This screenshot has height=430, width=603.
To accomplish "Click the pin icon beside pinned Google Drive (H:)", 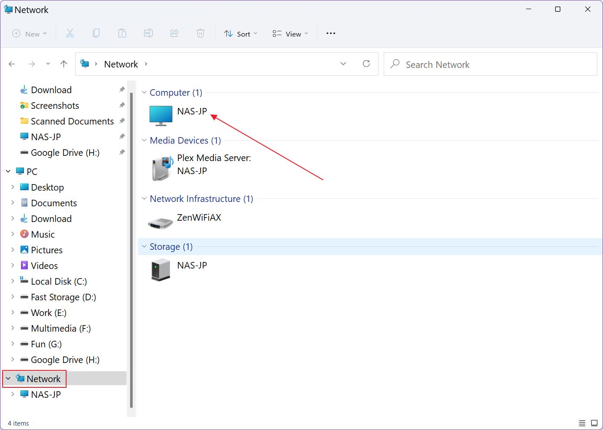I will point(122,152).
